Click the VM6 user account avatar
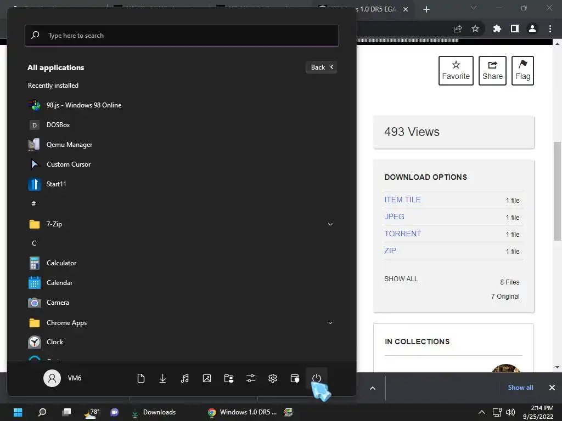This screenshot has width=562, height=421. [x=52, y=378]
